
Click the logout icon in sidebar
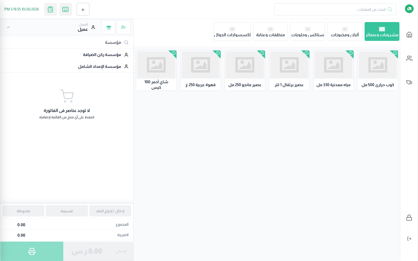point(409,239)
